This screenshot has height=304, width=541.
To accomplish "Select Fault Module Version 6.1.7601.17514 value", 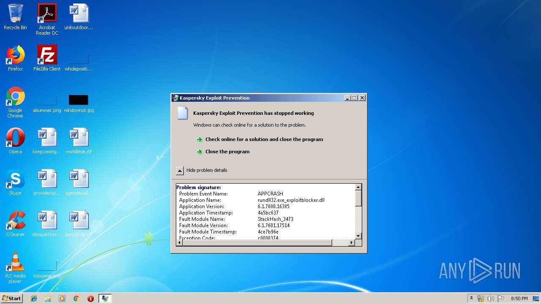I will [x=273, y=225].
